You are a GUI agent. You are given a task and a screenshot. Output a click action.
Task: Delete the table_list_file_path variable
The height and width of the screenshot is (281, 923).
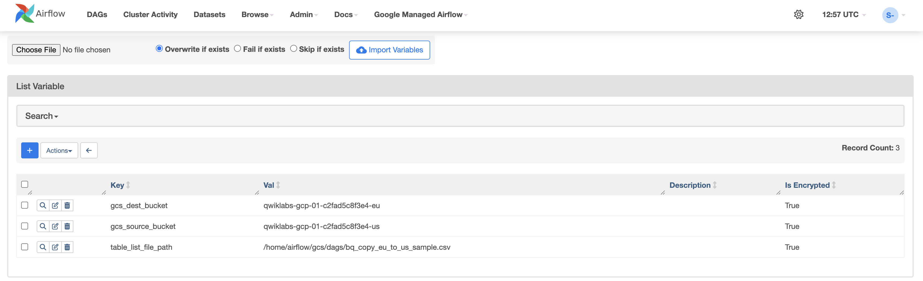[67, 247]
